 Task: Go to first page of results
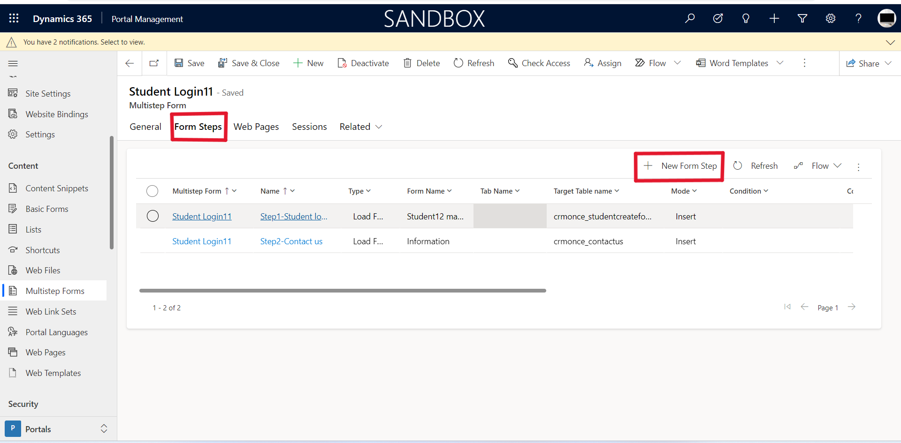[x=787, y=307]
